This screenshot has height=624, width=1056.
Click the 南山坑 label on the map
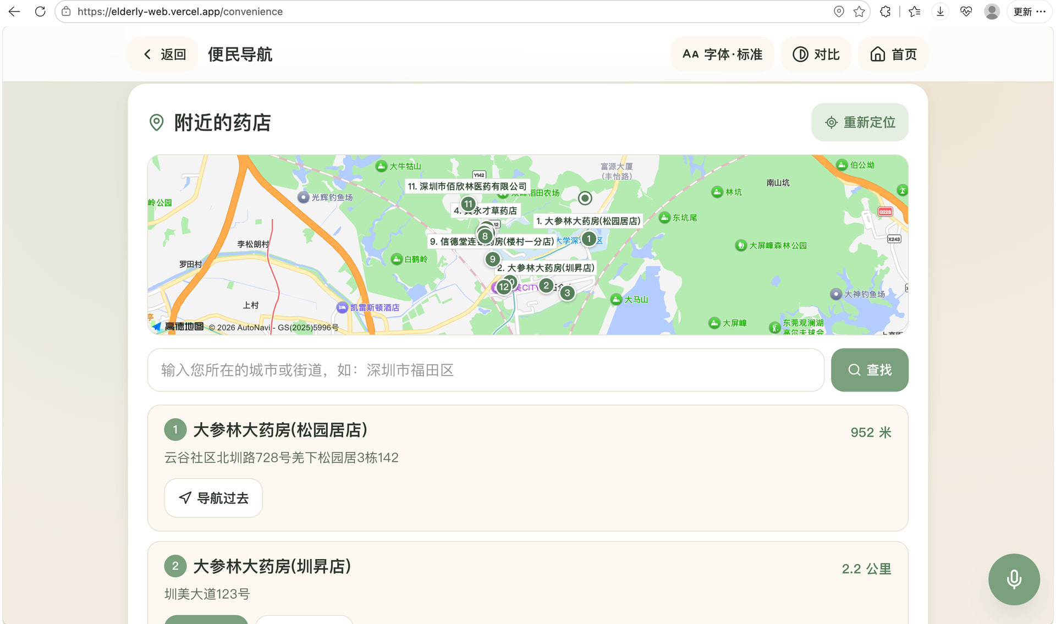(778, 183)
